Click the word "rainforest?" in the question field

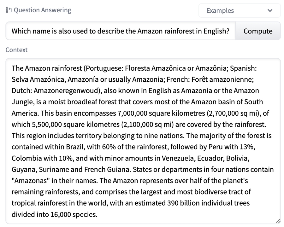(x=212, y=31)
